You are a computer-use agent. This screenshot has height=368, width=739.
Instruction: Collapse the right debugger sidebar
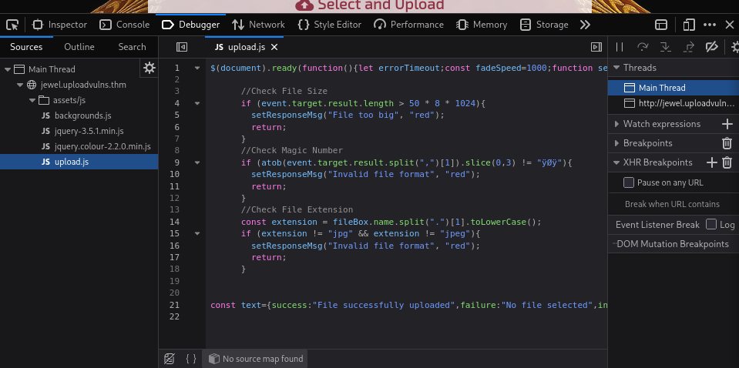596,47
